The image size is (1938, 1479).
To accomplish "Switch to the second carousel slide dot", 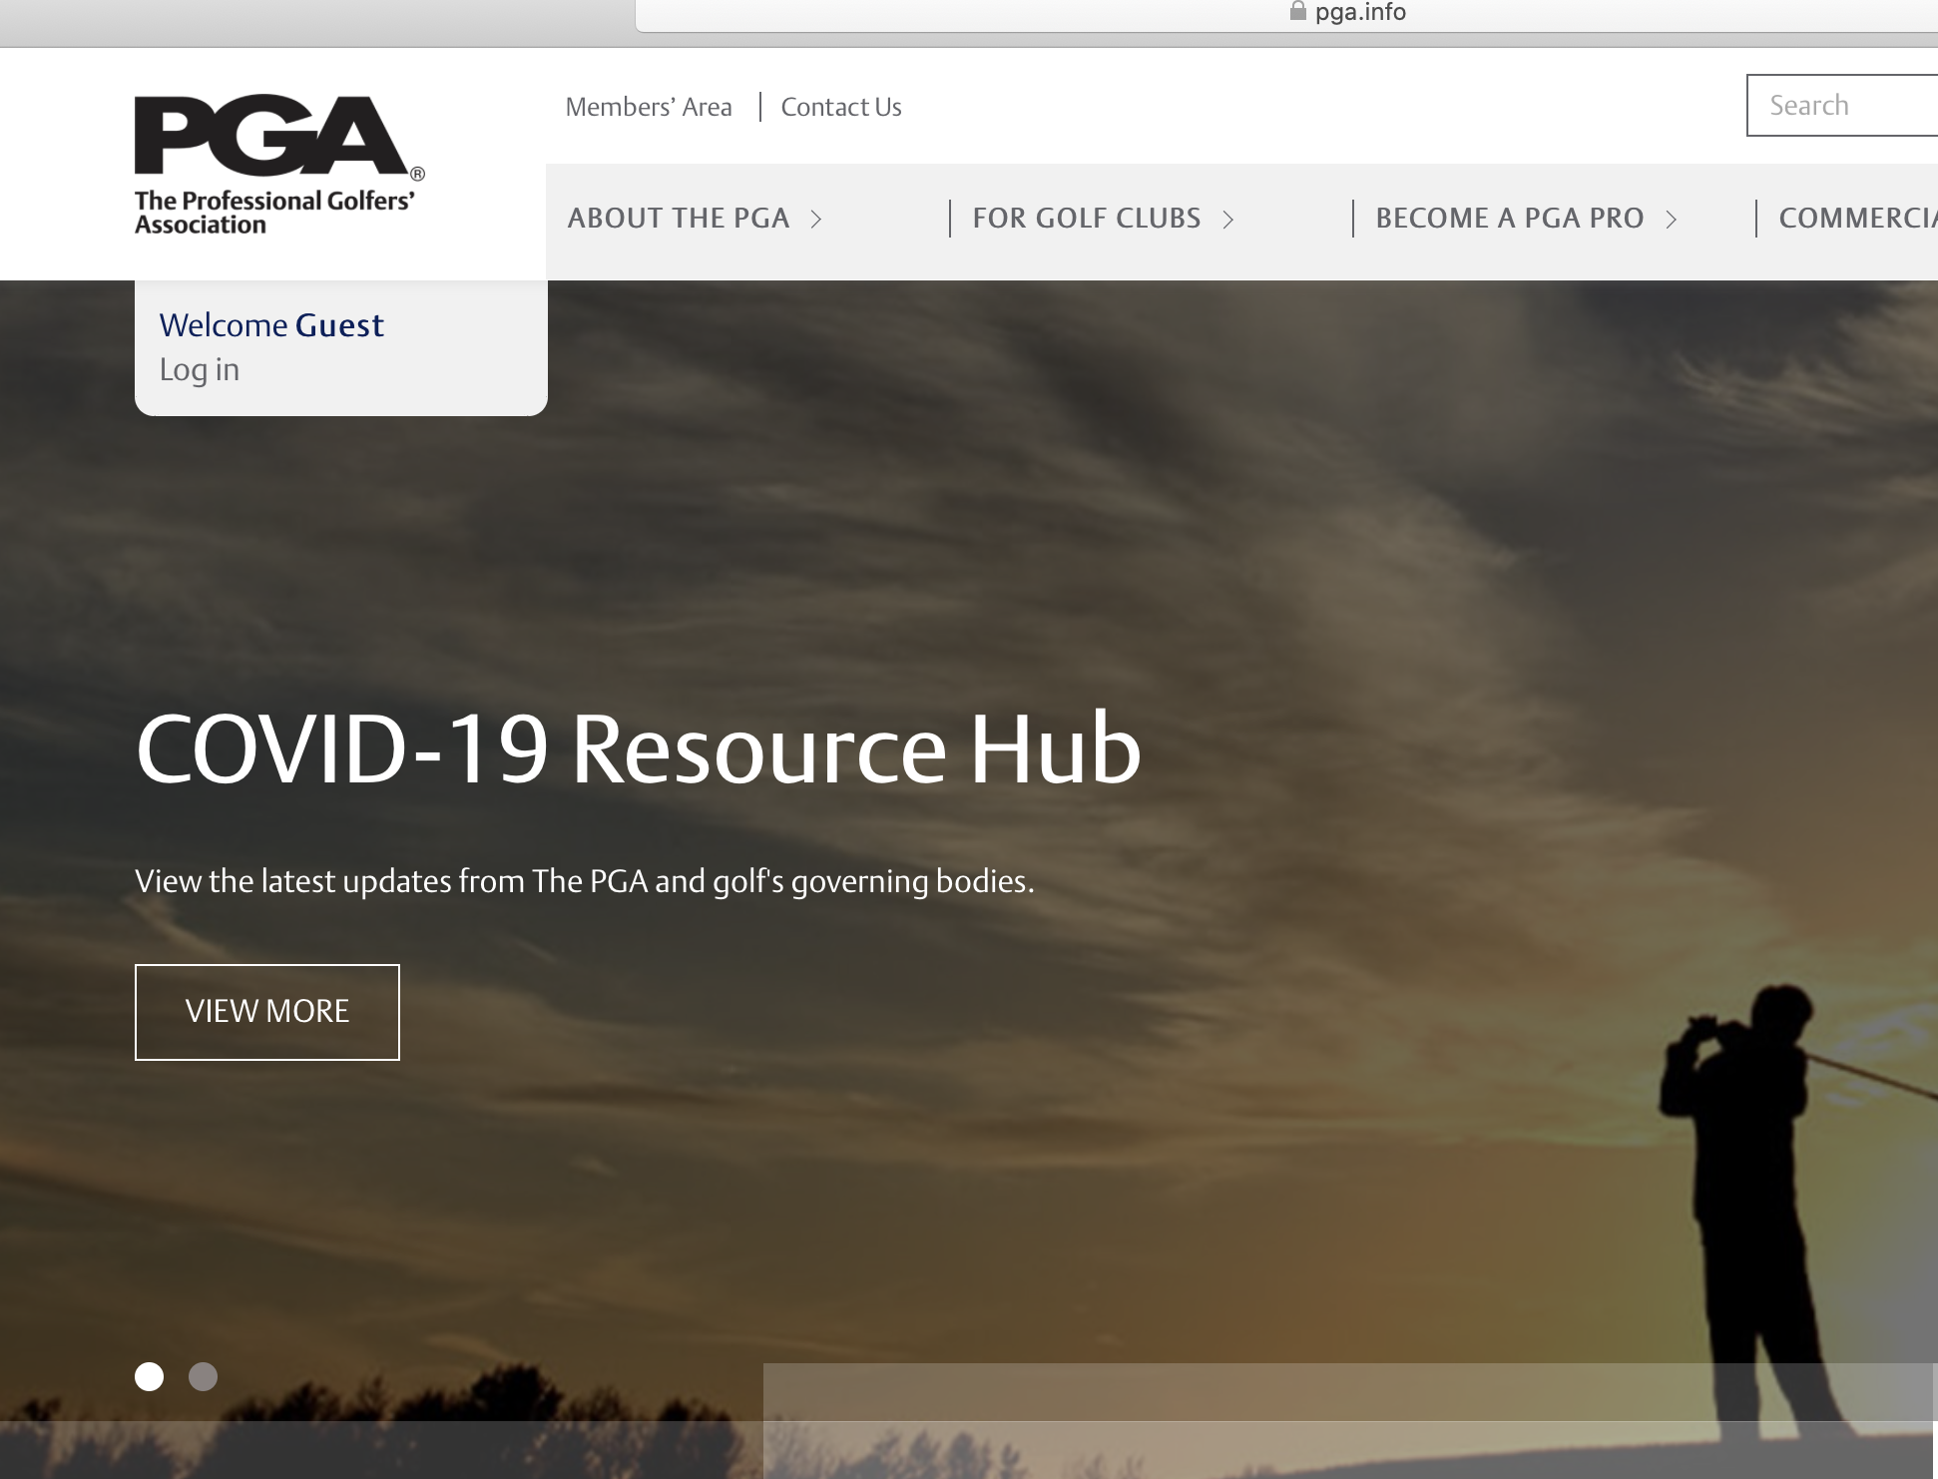I will click(x=204, y=1376).
